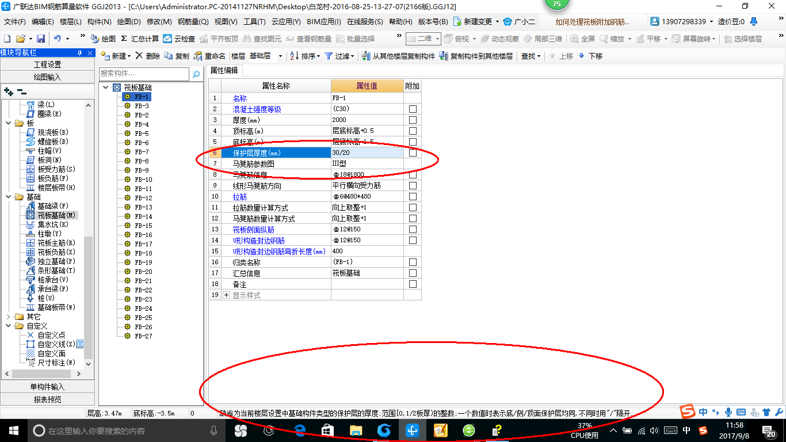Toggle 附加 checkbox for 备注
Screen dimensions: 786x442
[413, 284]
